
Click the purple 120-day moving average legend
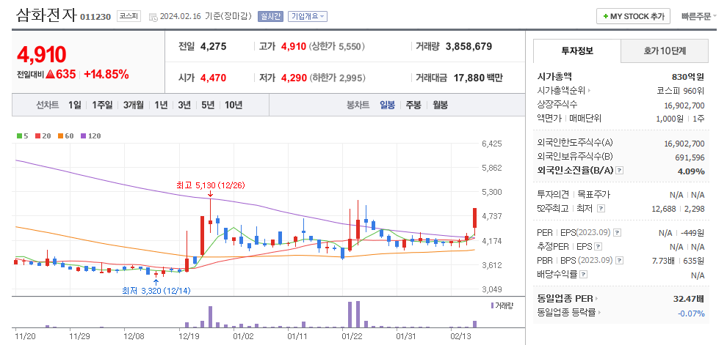pos(90,136)
